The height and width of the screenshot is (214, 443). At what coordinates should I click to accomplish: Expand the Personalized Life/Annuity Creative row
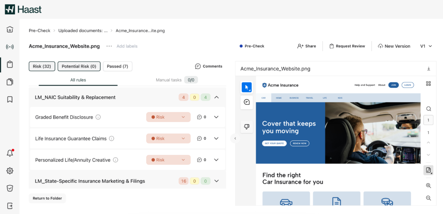click(x=216, y=160)
